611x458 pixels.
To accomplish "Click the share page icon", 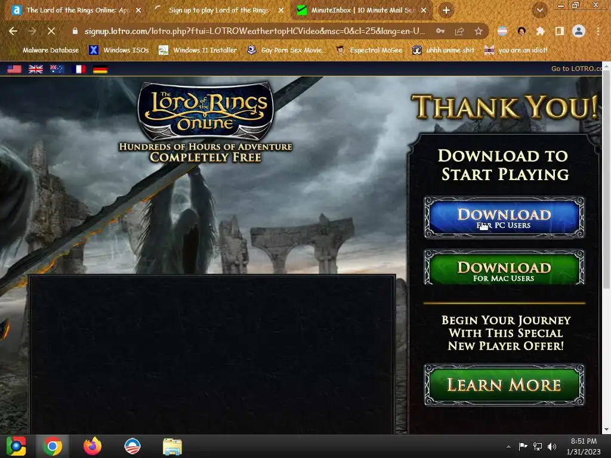I will (x=459, y=31).
